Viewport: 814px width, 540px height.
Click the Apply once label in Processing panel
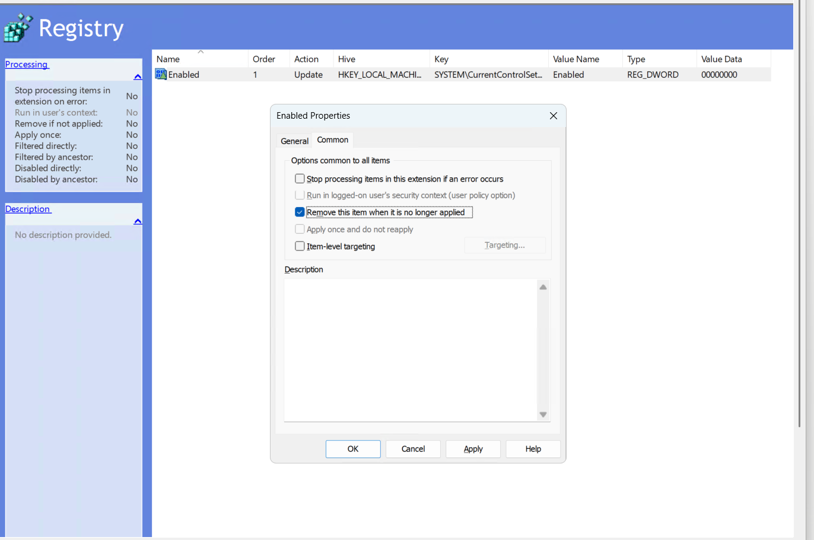point(38,135)
